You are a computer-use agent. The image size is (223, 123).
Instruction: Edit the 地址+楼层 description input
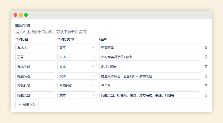149,66
